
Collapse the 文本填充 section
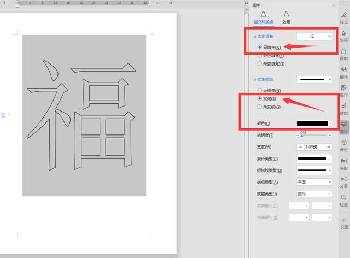pyautogui.click(x=255, y=37)
